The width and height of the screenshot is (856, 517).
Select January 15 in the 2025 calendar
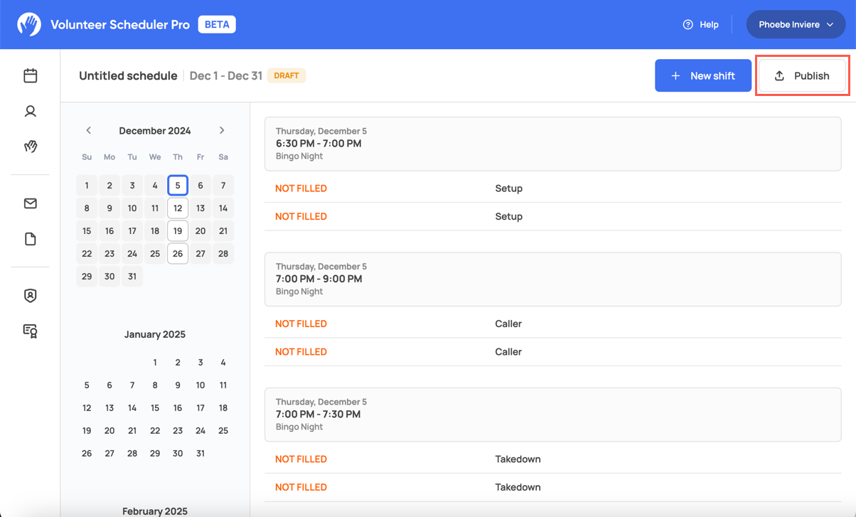(155, 407)
